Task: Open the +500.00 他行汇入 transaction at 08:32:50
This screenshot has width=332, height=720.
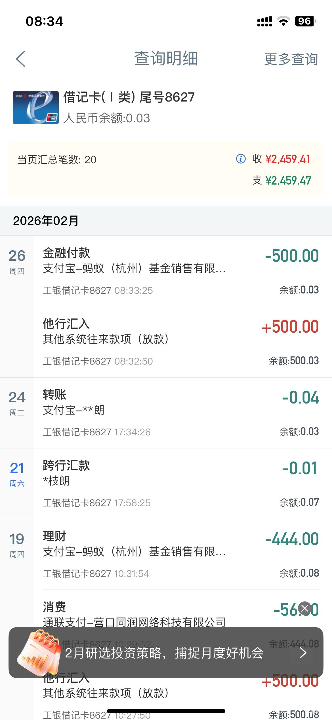Action: (180, 342)
